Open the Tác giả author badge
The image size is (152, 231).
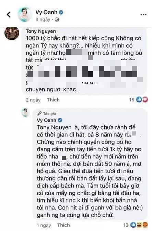47,113
